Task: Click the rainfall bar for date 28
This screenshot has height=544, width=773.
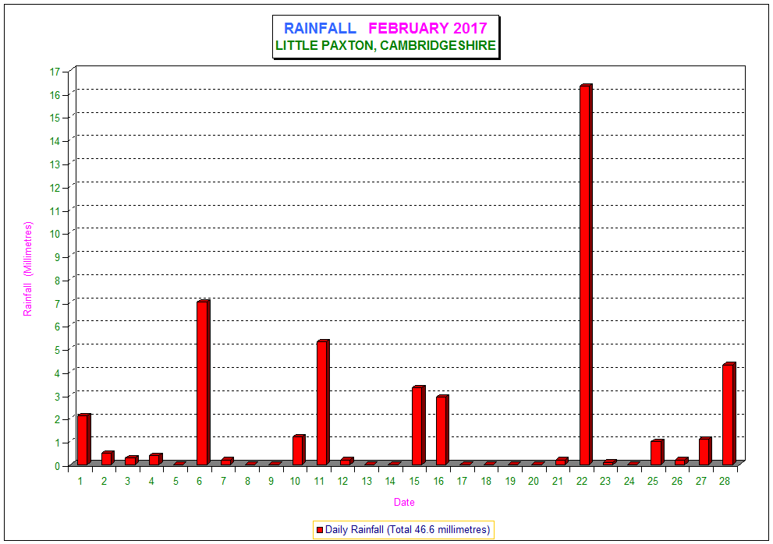Action: pyautogui.click(x=729, y=413)
